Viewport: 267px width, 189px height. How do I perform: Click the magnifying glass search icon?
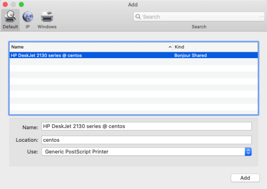138,17
